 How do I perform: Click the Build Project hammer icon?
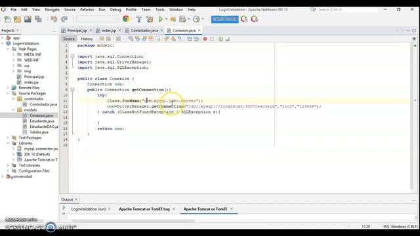[x=139, y=19]
